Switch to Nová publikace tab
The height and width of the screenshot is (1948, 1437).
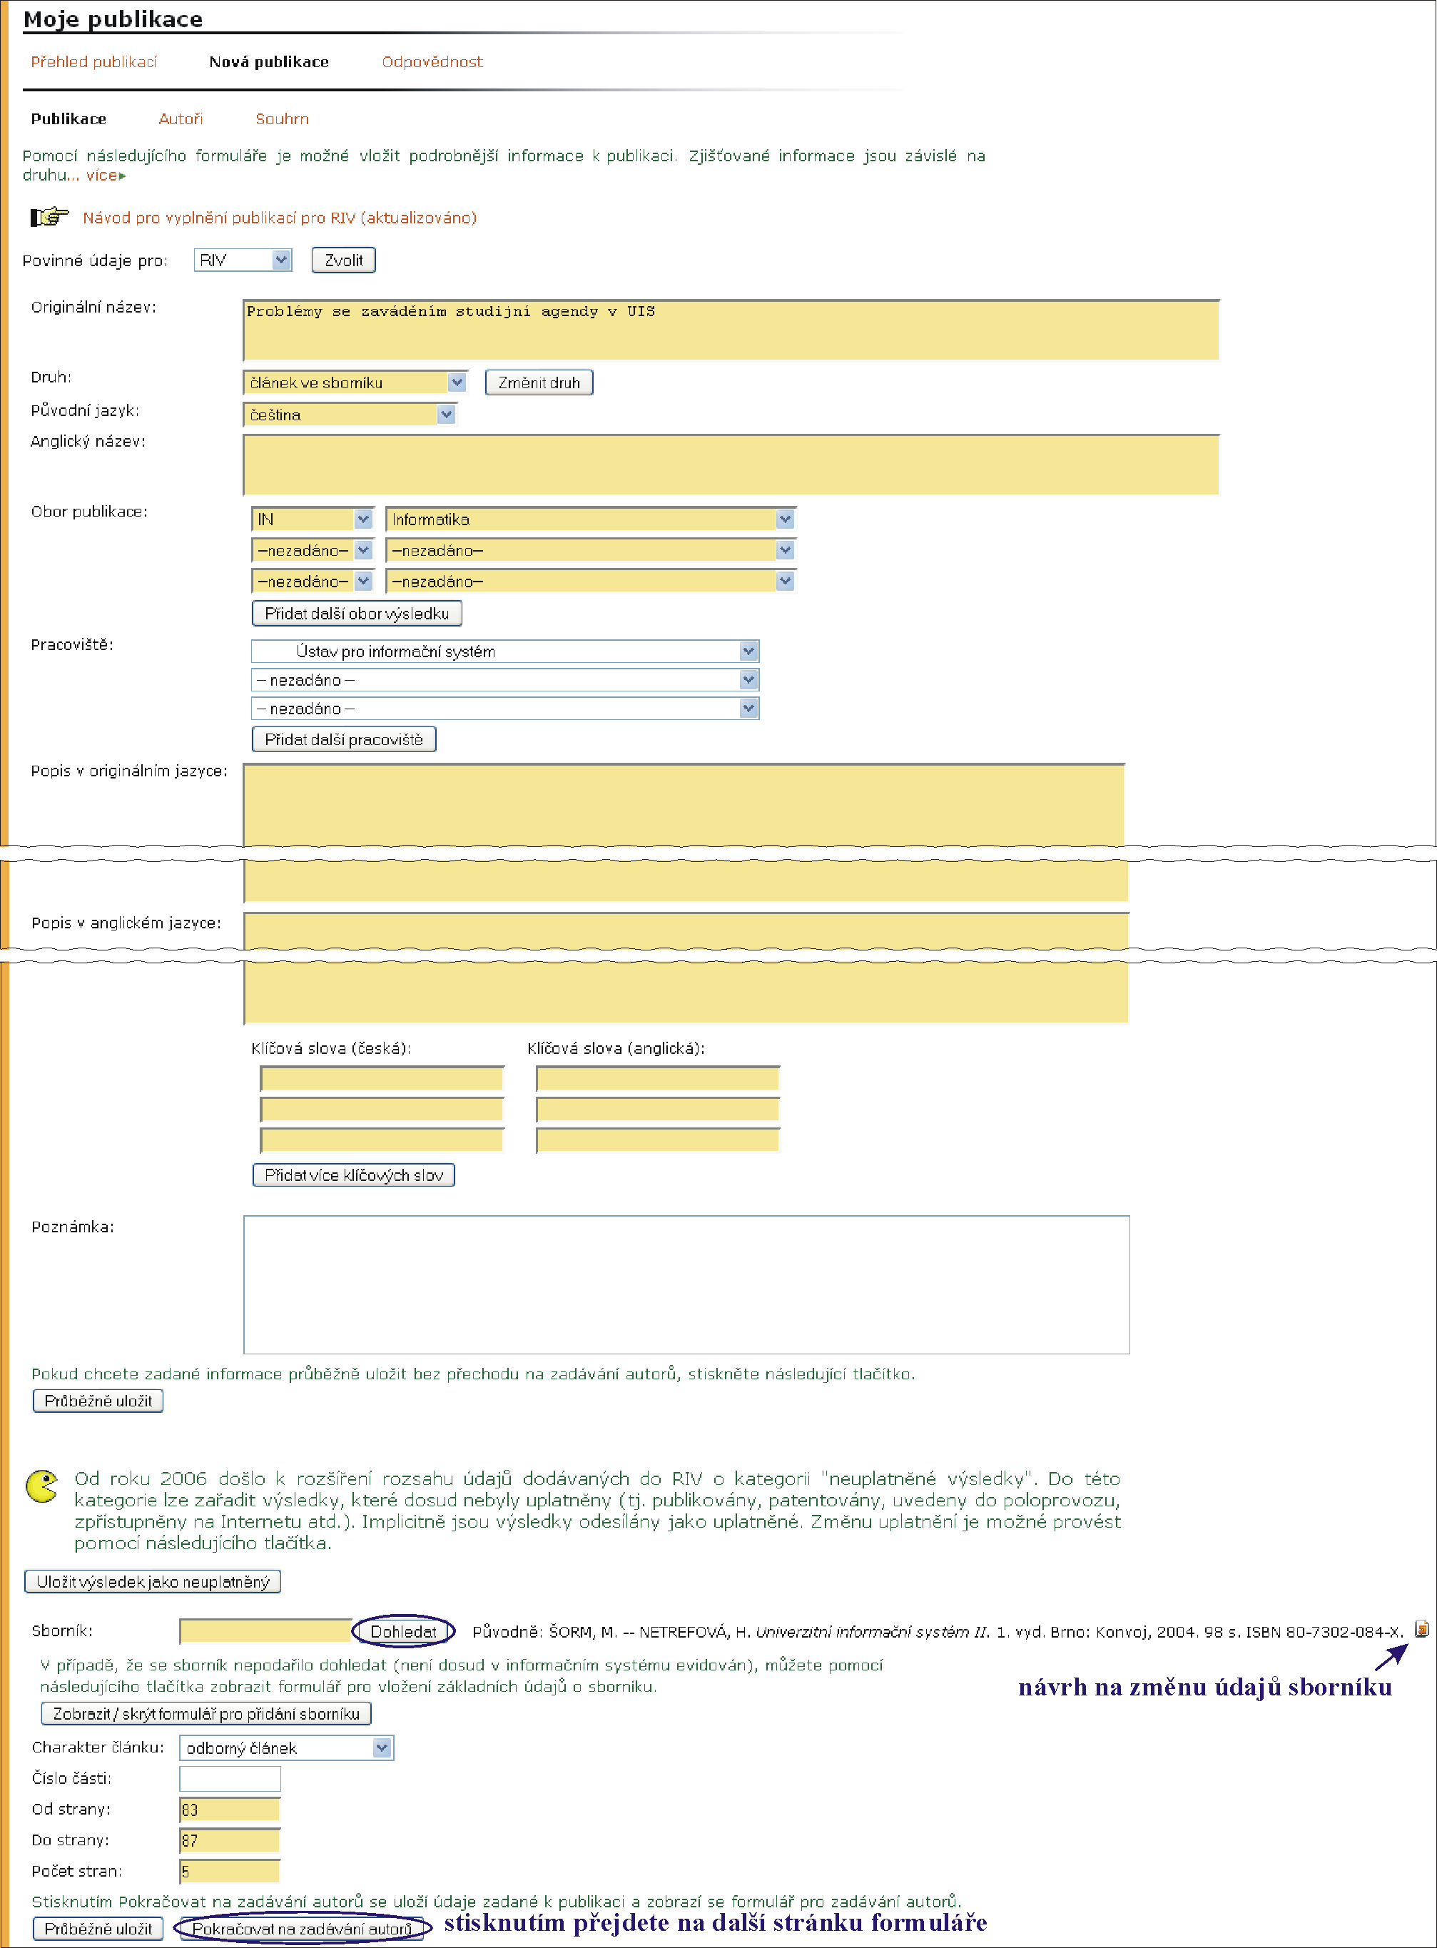click(269, 62)
